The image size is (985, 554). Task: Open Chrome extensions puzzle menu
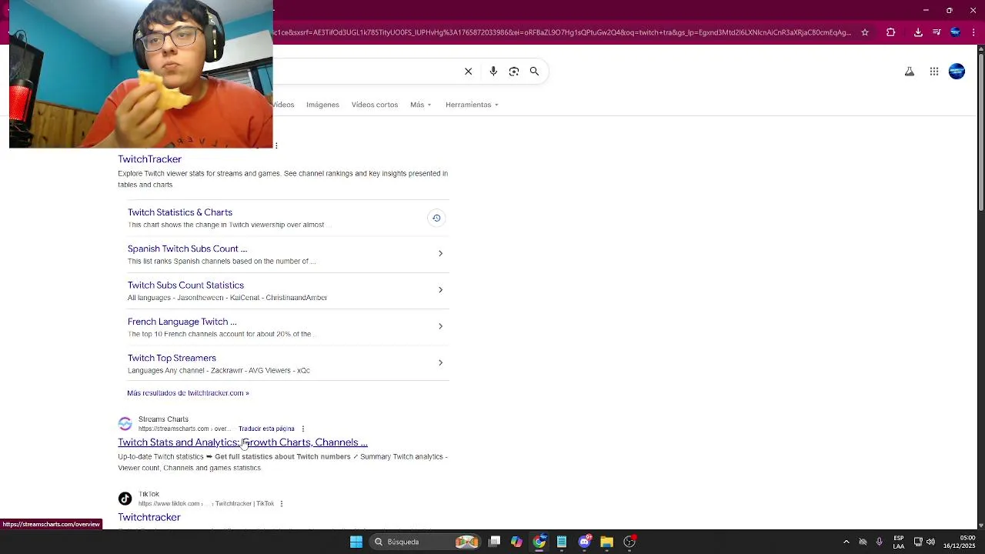click(891, 32)
